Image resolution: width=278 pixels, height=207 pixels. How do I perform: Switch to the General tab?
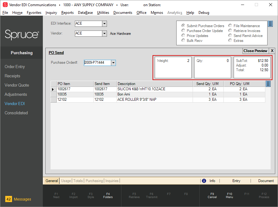click(x=51, y=181)
